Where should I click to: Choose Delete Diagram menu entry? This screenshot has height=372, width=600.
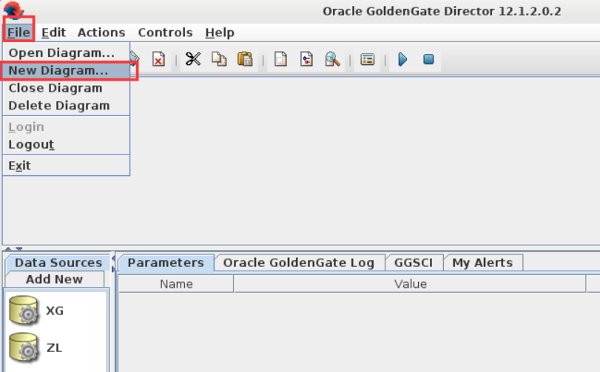pos(66,106)
